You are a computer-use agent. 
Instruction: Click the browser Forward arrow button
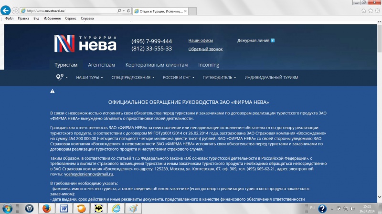[15, 10]
